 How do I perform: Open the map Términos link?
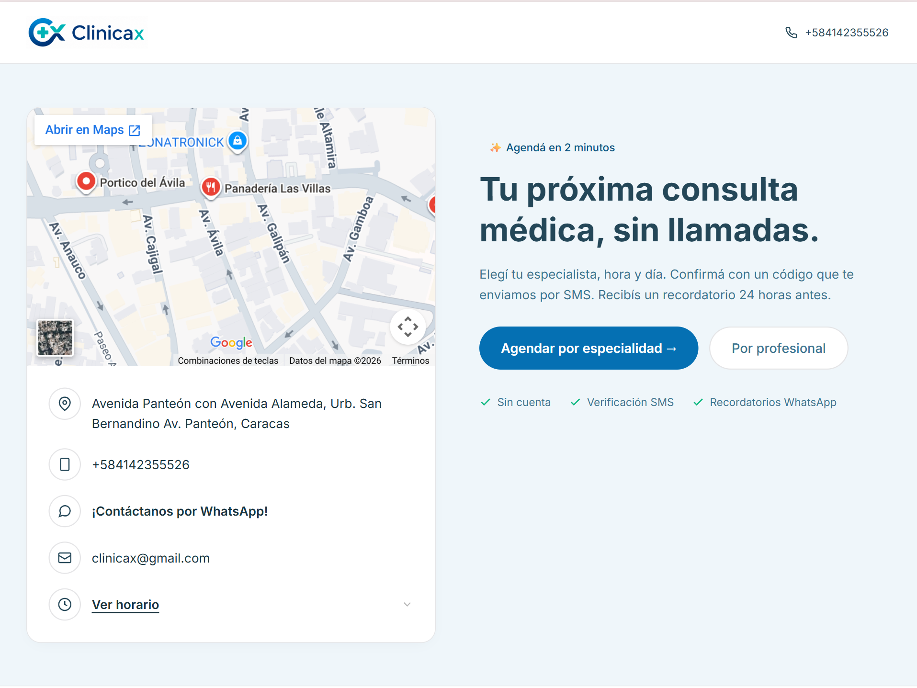[410, 361]
